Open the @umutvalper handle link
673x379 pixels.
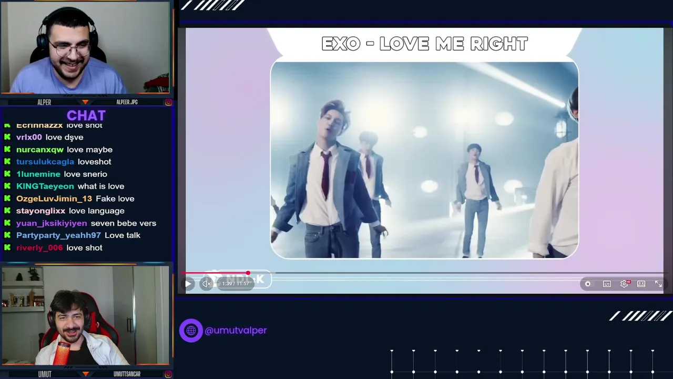tap(236, 331)
